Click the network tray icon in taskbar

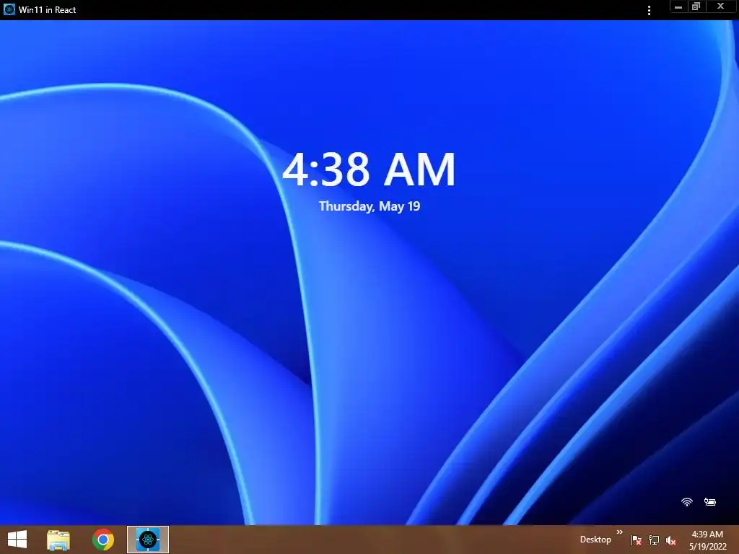pyautogui.click(x=654, y=540)
